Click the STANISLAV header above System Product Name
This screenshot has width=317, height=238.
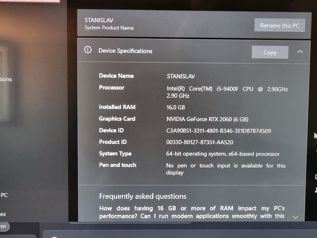[99, 20]
